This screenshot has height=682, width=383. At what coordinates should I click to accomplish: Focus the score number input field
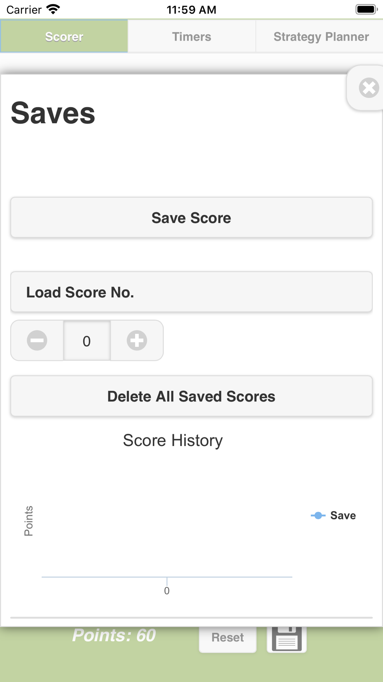[87, 341]
